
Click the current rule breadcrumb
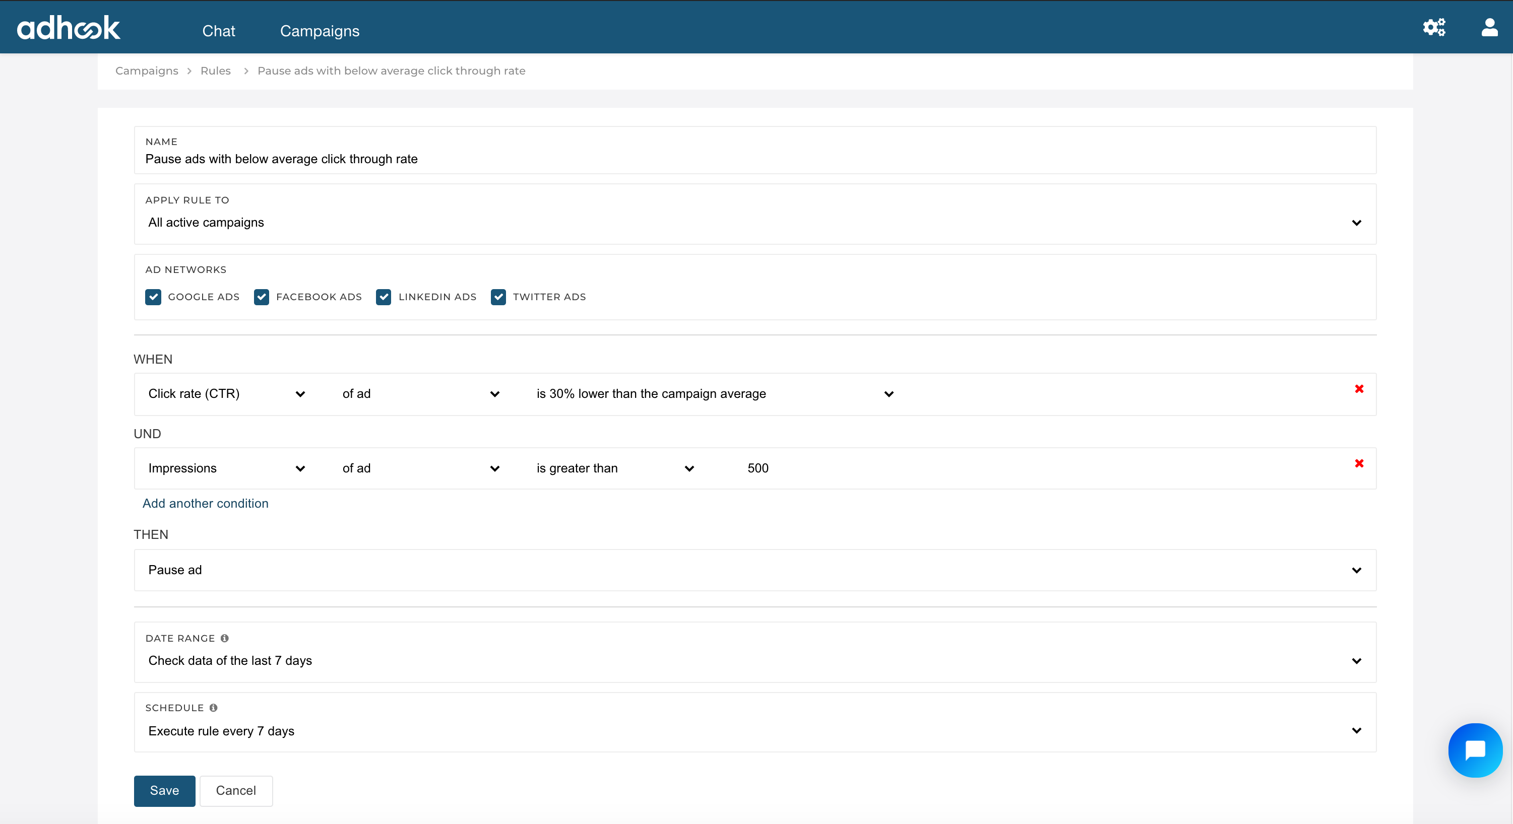pyautogui.click(x=391, y=71)
